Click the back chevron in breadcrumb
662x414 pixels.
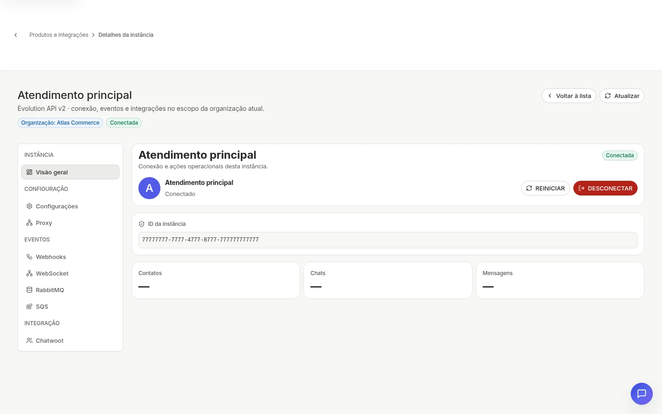[16, 35]
